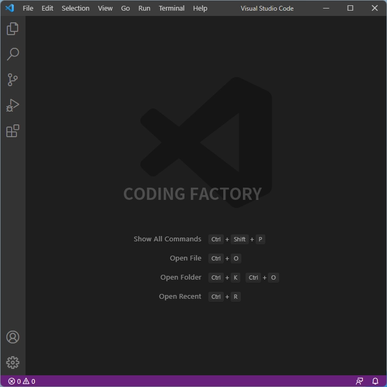Click the VS Code logo in title bar

click(10, 8)
